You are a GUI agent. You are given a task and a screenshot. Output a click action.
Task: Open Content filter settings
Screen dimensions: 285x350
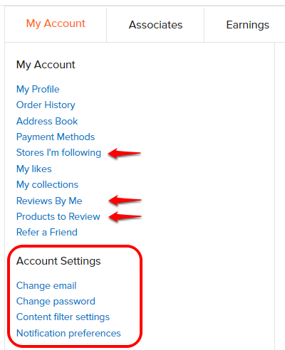pyautogui.click(x=63, y=317)
